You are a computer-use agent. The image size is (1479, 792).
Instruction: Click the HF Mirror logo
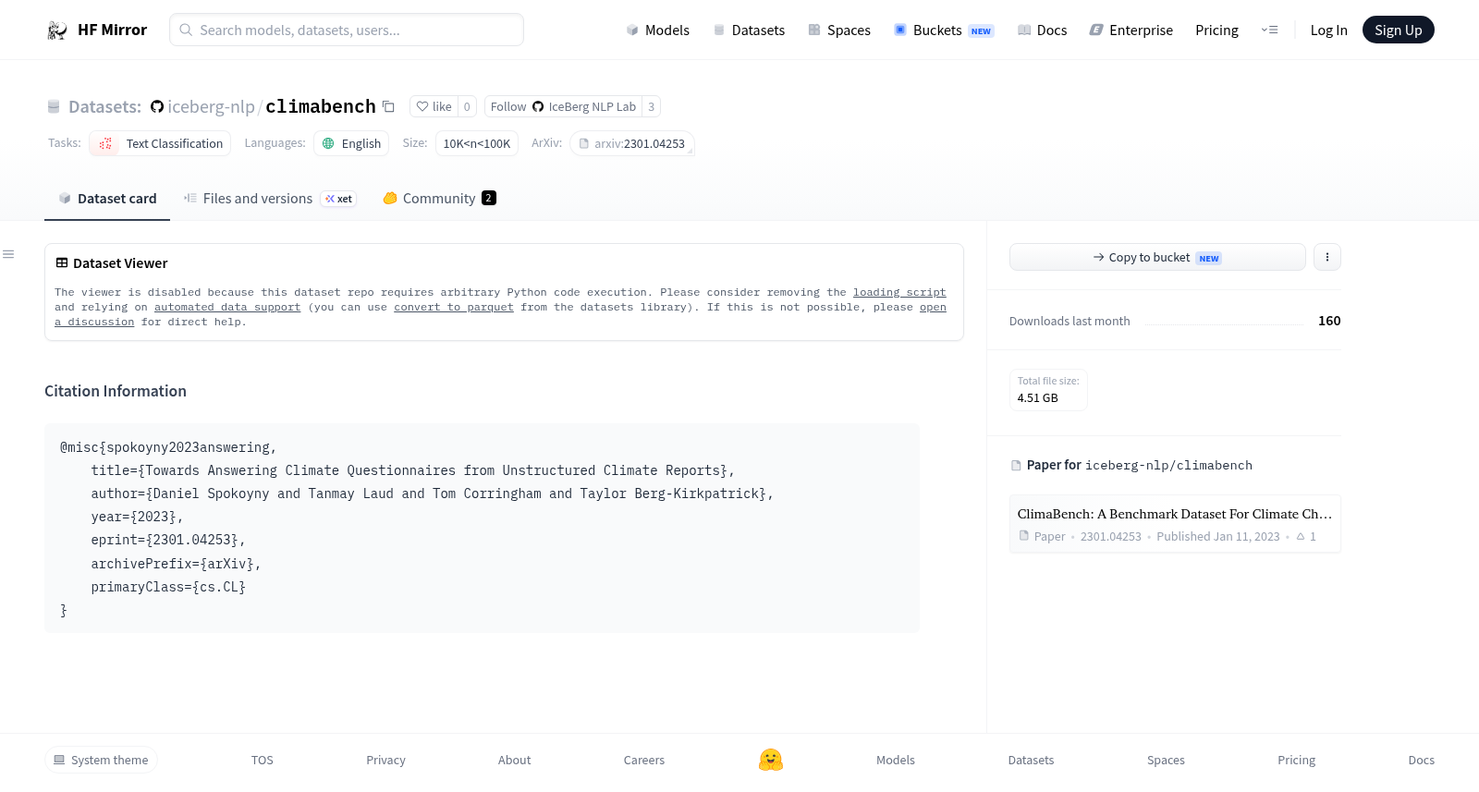pos(97,30)
